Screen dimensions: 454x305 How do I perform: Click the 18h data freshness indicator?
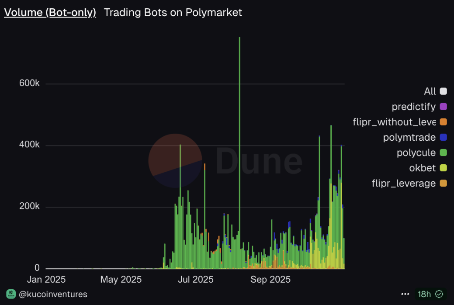pyautogui.click(x=424, y=294)
